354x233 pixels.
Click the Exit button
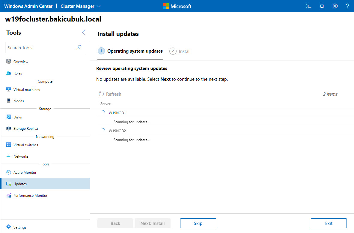click(329, 223)
